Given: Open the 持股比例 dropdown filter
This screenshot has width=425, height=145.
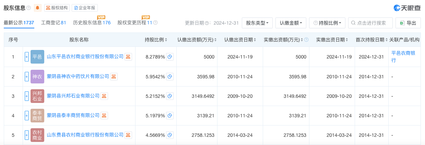Looking at the screenshot, I should [x=327, y=23].
